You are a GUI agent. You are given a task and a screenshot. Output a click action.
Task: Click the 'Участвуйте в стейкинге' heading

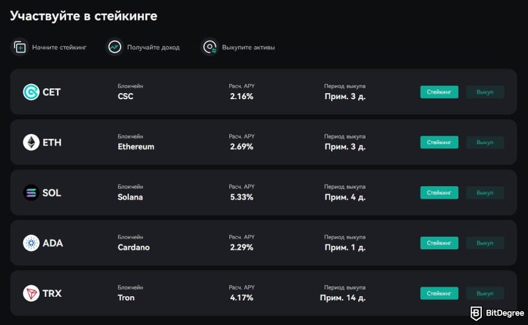coord(84,16)
